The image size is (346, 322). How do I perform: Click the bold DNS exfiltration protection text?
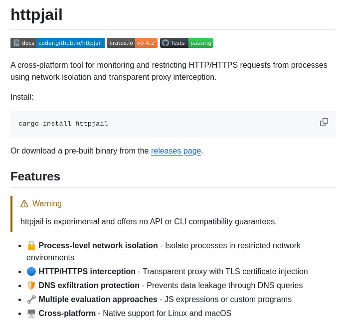(x=89, y=285)
